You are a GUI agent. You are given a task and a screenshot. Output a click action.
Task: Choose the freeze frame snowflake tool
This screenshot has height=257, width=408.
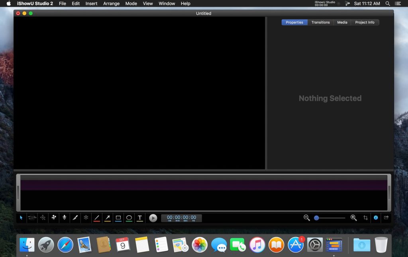[x=86, y=218]
